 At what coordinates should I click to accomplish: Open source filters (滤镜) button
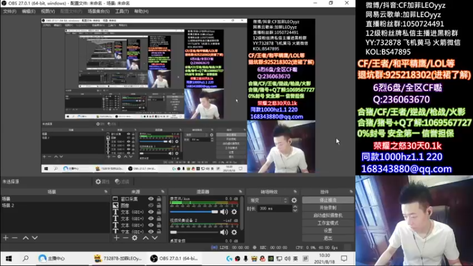pos(122,181)
